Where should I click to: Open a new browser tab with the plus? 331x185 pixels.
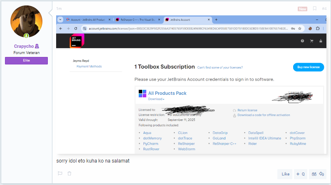click(216, 20)
